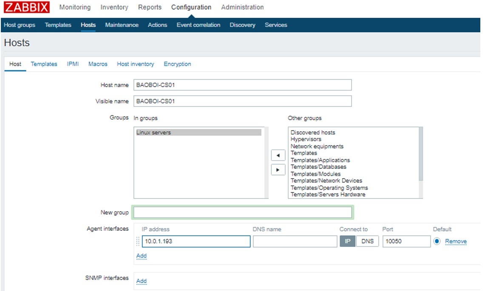The width and height of the screenshot is (485, 291).
Task: Switch Connect to DNS option
Action: pos(367,241)
